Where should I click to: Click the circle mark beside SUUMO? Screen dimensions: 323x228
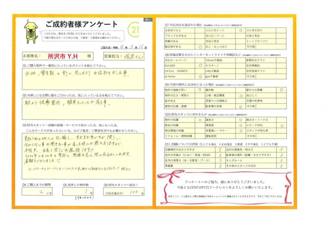[x=200, y=65]
